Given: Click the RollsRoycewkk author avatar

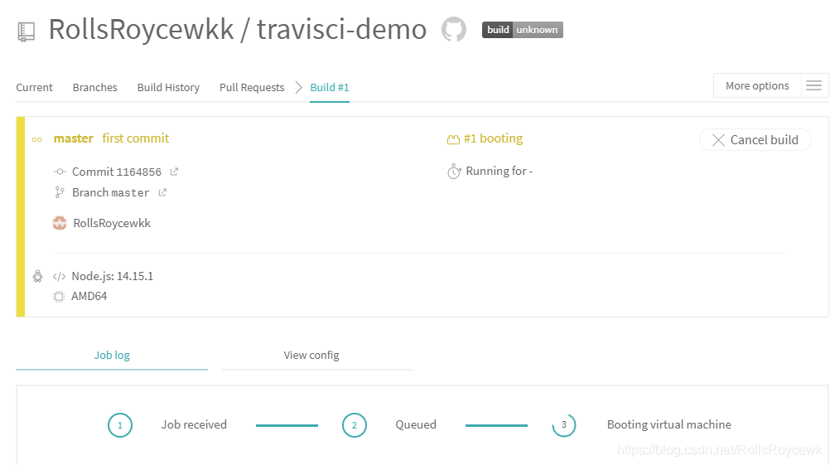Looking at the screenshot, I should (x=60, y=223).
